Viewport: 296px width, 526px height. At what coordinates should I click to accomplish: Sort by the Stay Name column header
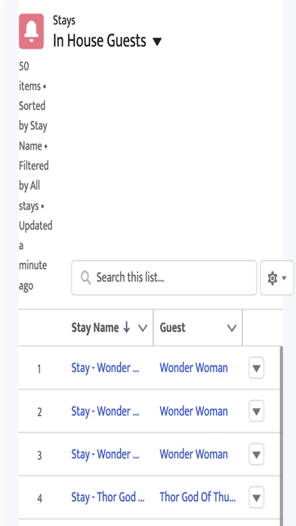tap(95, 328)
